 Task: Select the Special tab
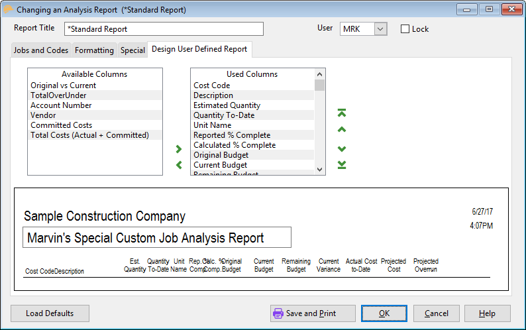pyautogui.click(x=132, y=50)
